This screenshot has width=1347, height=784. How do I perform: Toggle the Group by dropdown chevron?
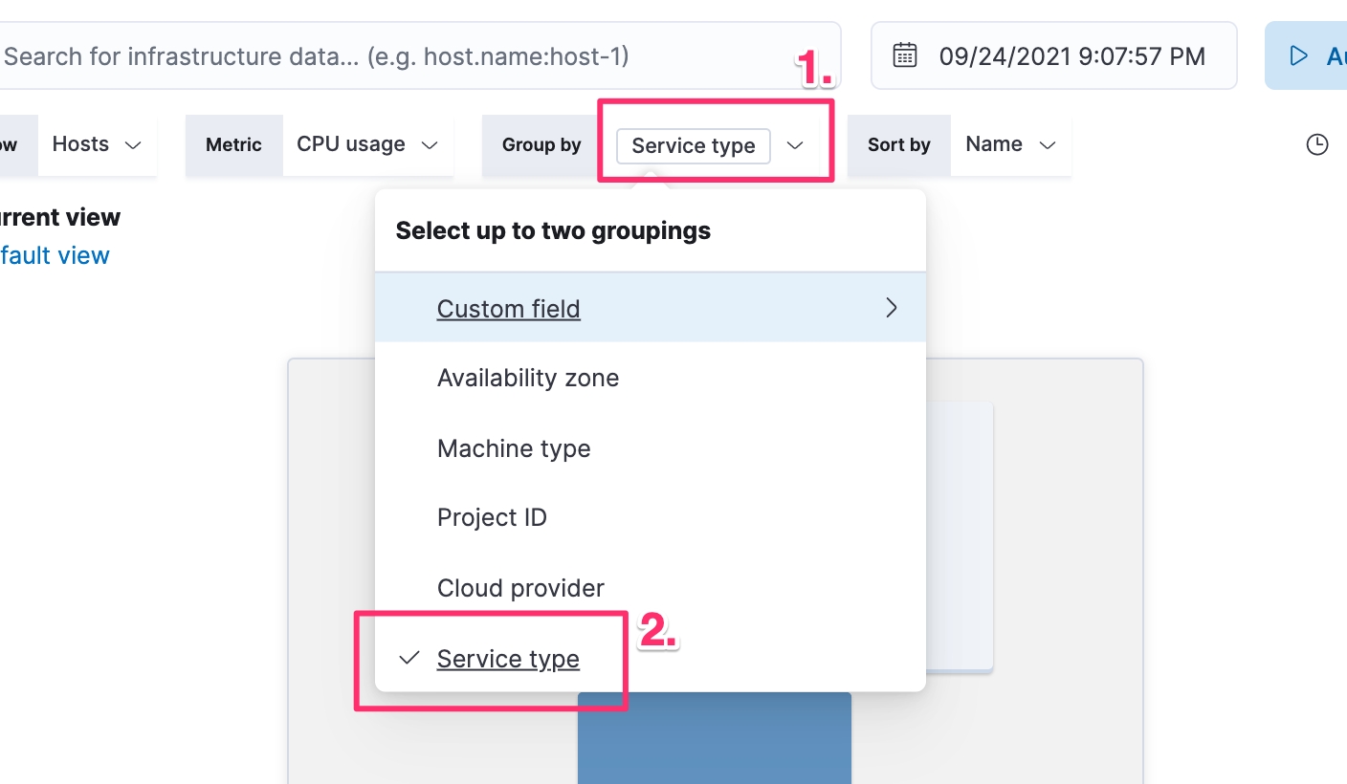coord(795,145)
